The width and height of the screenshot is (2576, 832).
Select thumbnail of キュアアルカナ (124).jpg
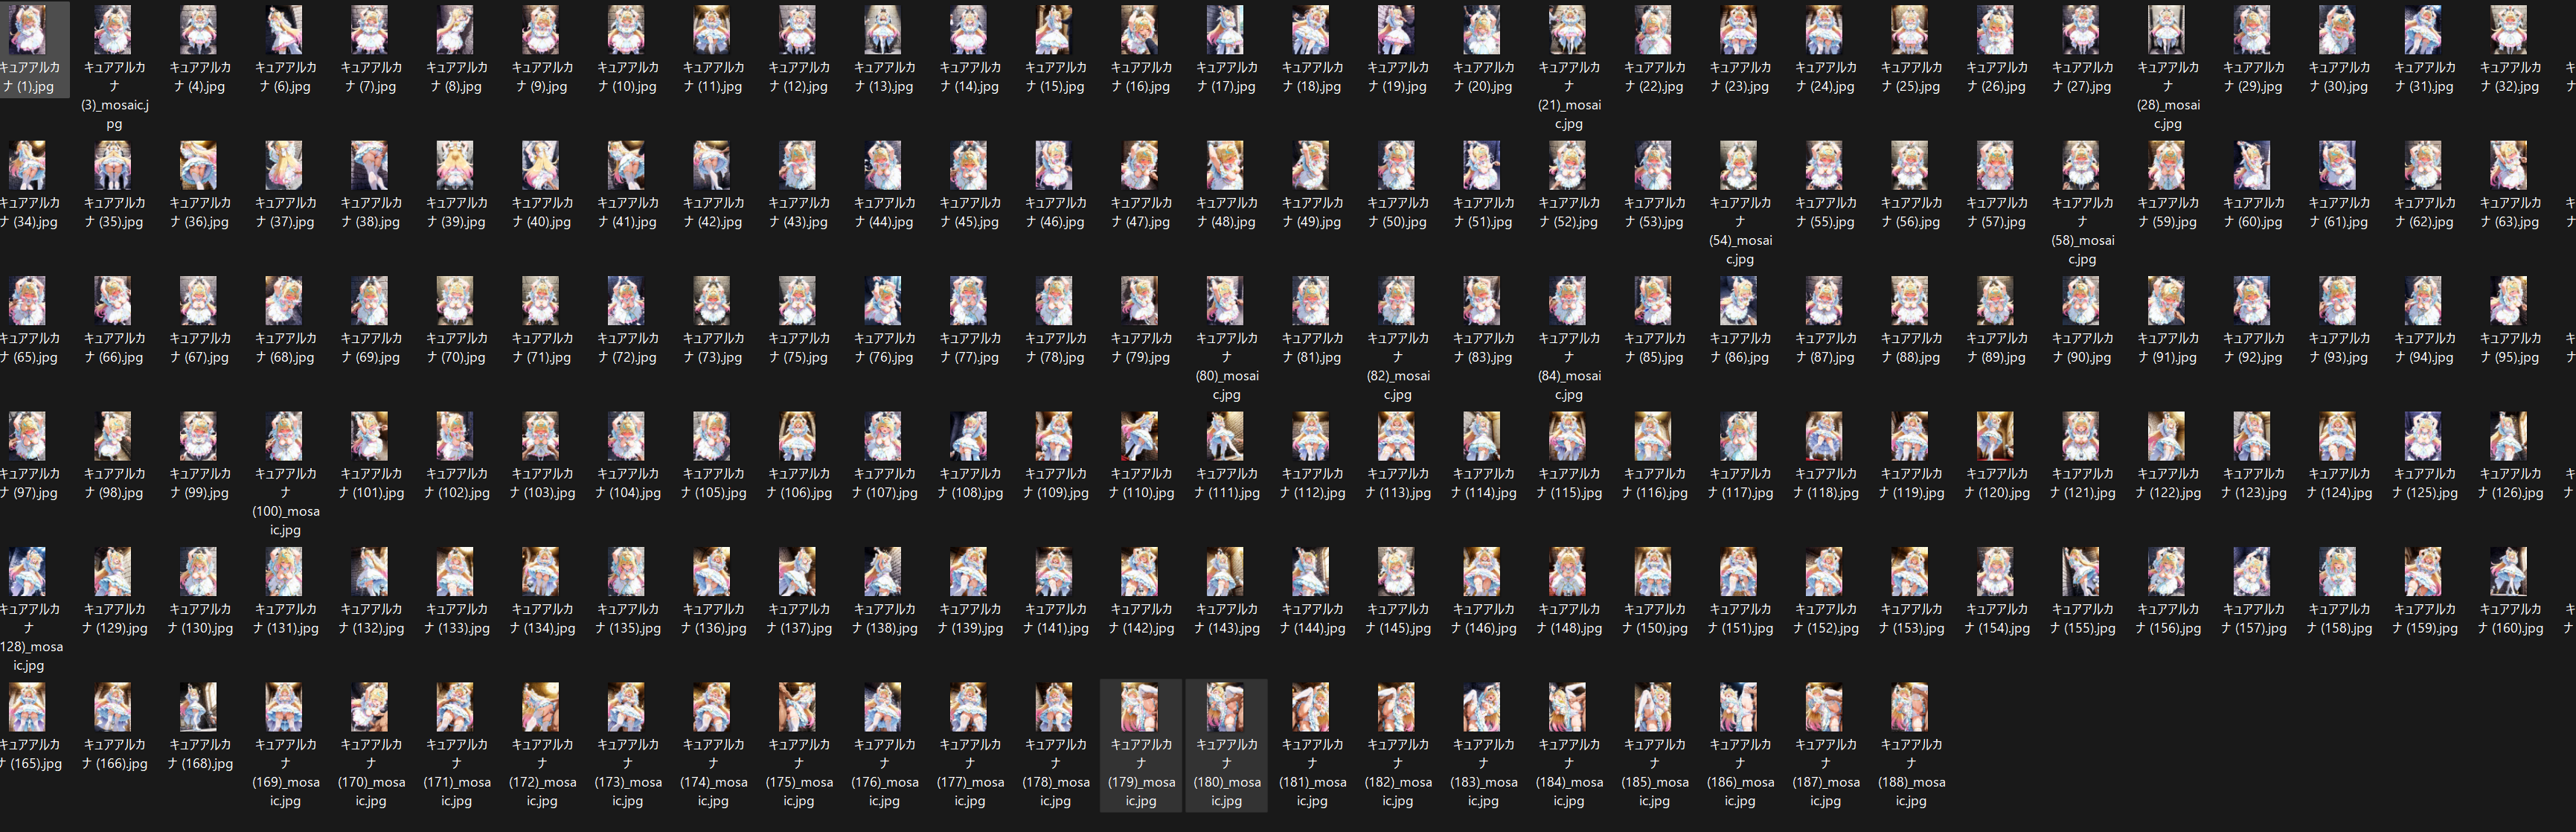click(2339, 436)
